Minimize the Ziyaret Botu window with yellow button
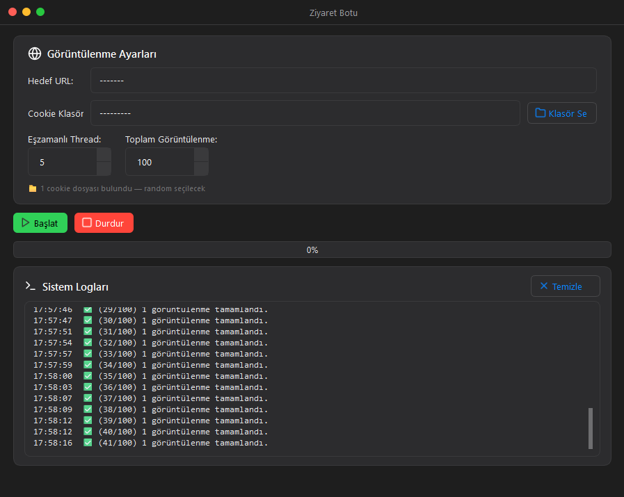 26,12
